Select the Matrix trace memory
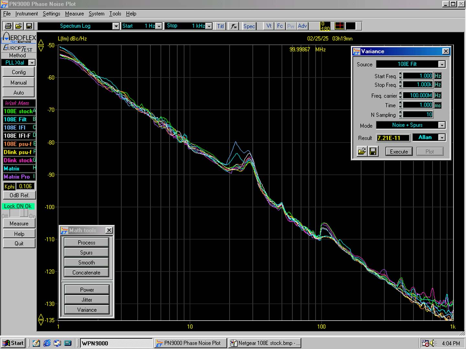 pos(19,169)
